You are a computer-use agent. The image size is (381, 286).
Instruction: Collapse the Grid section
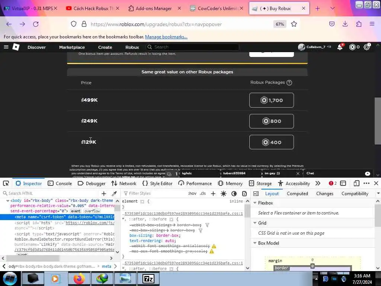(255, 223)
